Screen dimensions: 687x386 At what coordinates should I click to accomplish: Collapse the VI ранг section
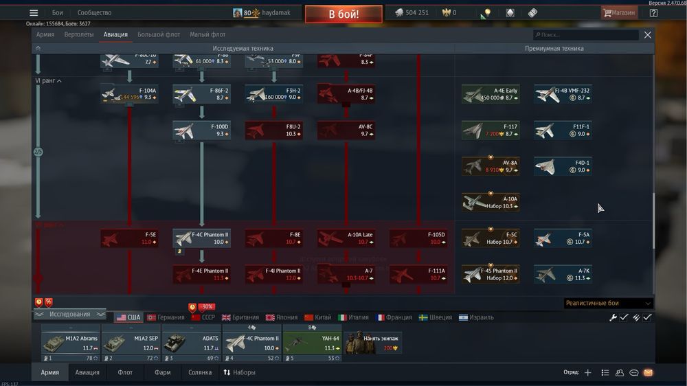(x=48, y=80)
